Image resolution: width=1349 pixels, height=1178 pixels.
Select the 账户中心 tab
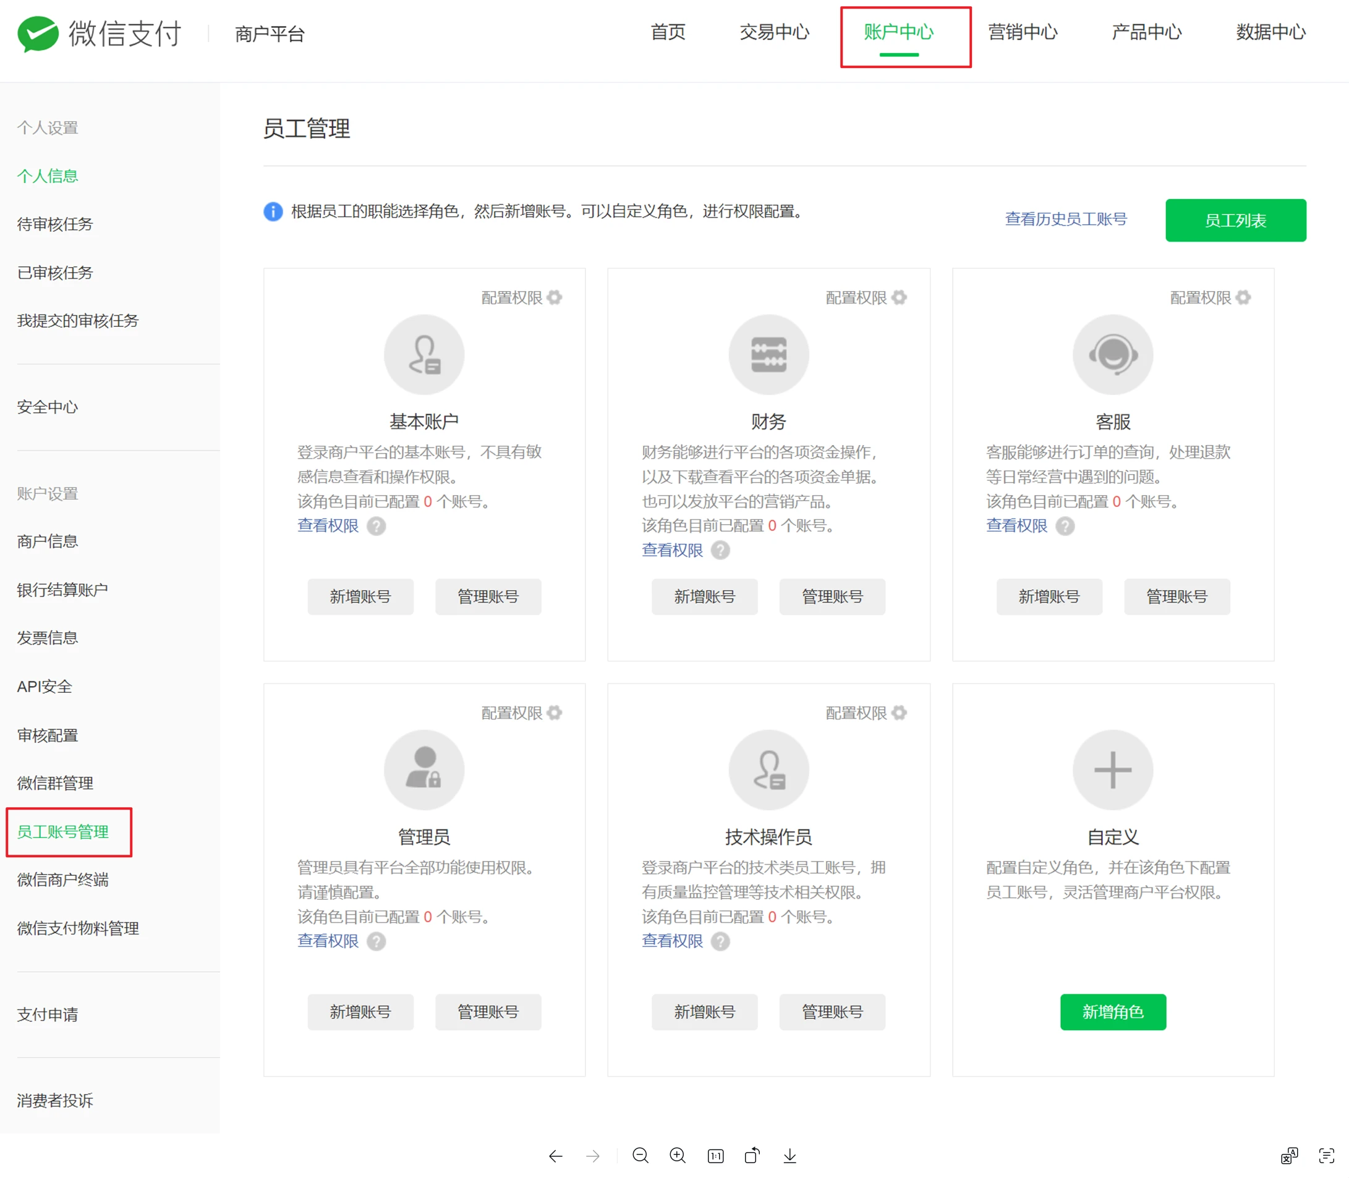coord(899,32)
